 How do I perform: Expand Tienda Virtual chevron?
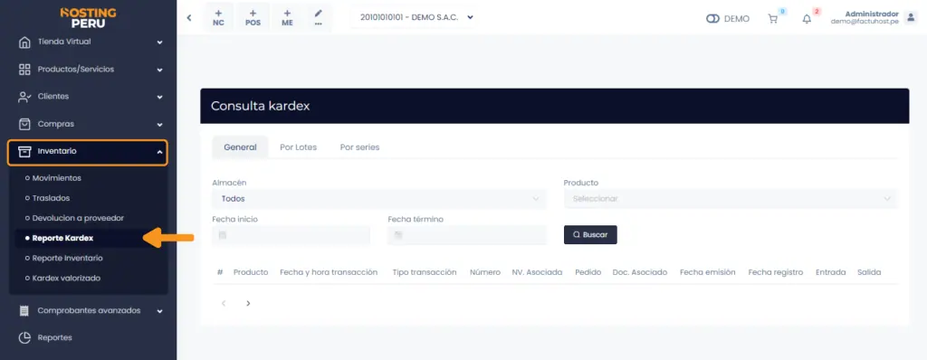click(159, 43)
